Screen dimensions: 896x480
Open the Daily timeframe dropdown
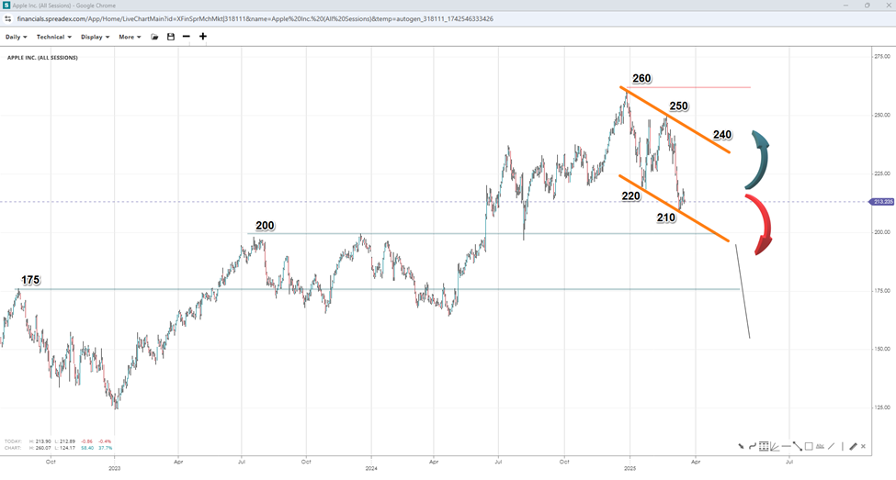16,37
